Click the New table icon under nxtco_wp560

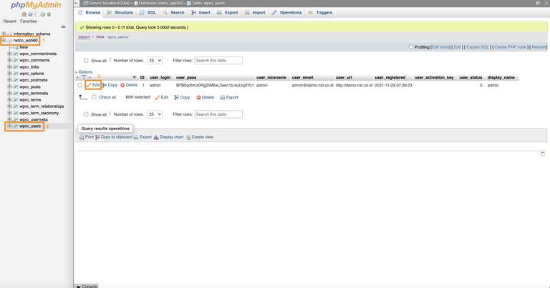16,47
